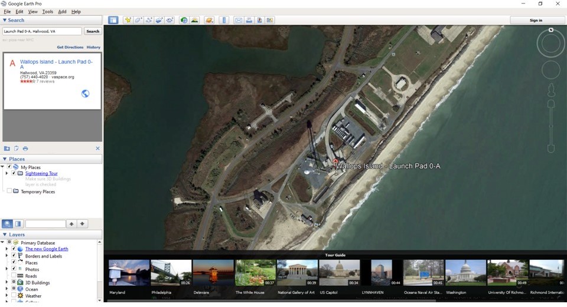
Task: Click the red A marker on the map
Action: pos(335,161)
